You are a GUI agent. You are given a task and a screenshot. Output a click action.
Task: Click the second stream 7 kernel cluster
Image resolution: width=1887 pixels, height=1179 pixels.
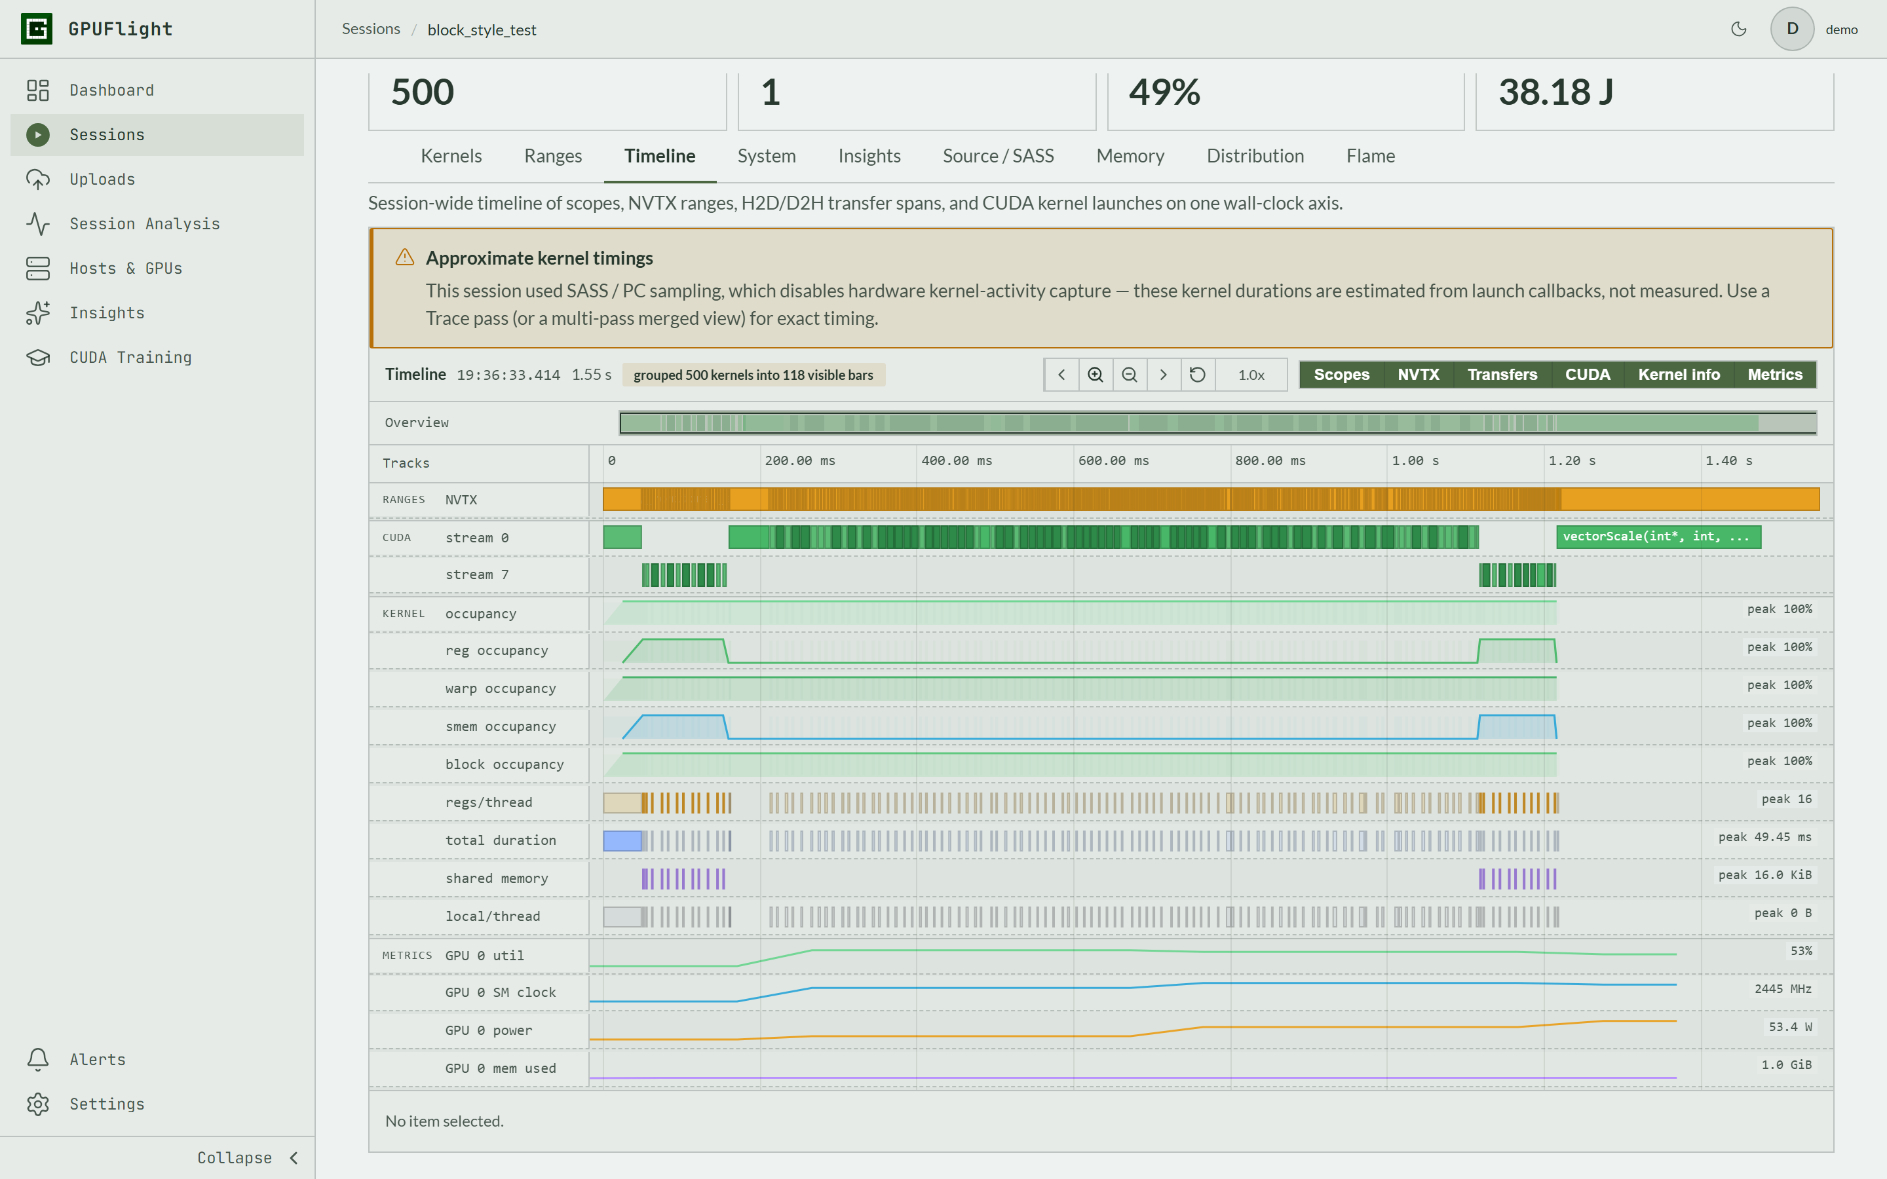(x=1517, y=576)
